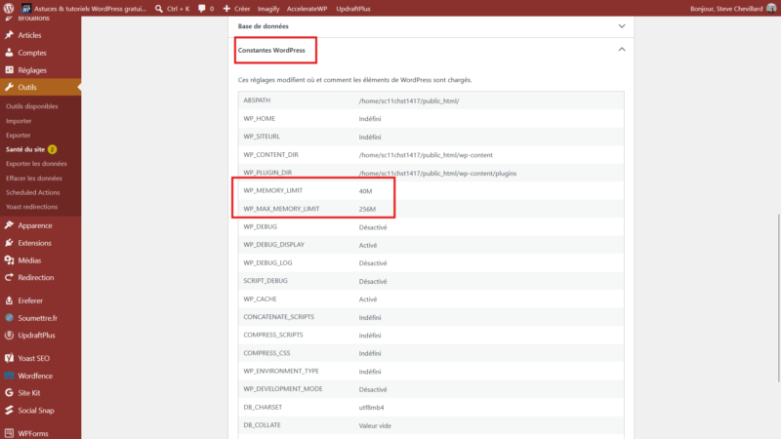Viewport: 781px width, 439px height.
Task: Open Outils disponibles submenu link
Action: pyautogui.click(x=32, y=106)
